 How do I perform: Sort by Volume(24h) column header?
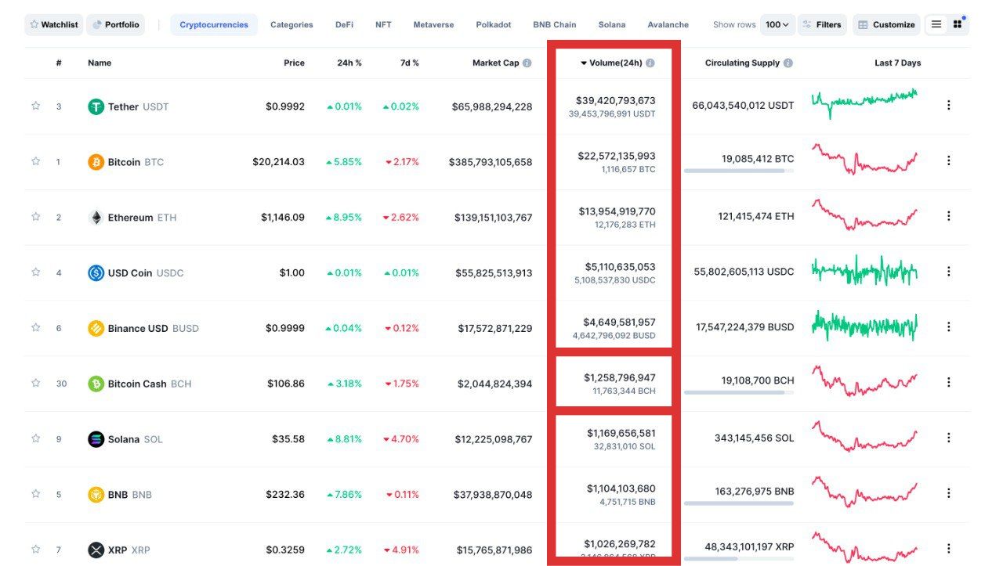617,63
